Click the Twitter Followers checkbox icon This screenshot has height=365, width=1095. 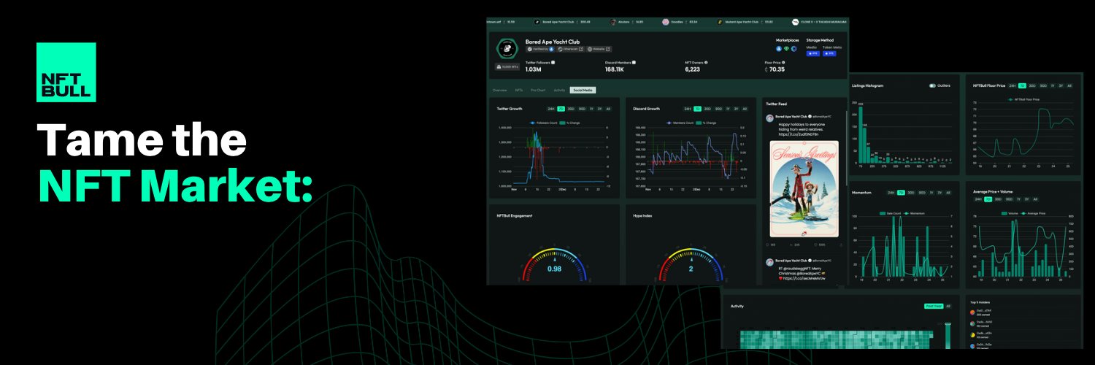(553, 63)
